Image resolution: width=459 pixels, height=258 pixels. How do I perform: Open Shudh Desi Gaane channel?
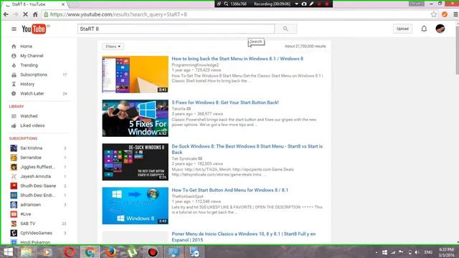(x=38, y=186)
